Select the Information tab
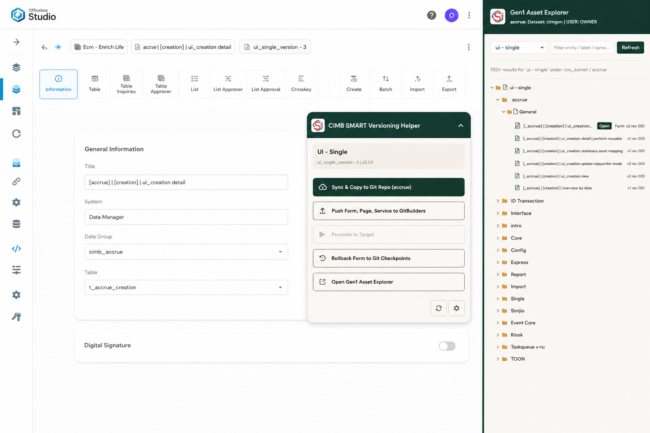This screenshot has height=433, width=650. tap(58, 84)
